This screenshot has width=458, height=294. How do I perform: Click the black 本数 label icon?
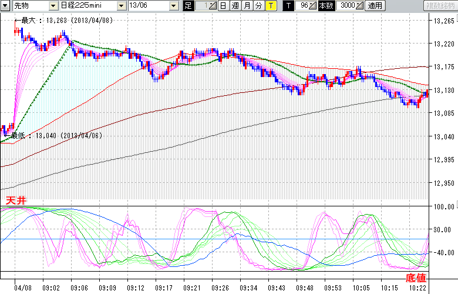click(328, 6)
